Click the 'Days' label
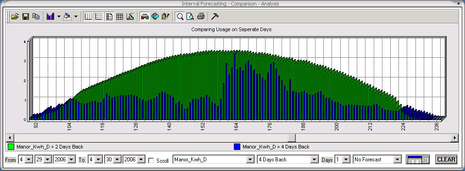This screenshot has width=465, height=171. pos(327,160)
